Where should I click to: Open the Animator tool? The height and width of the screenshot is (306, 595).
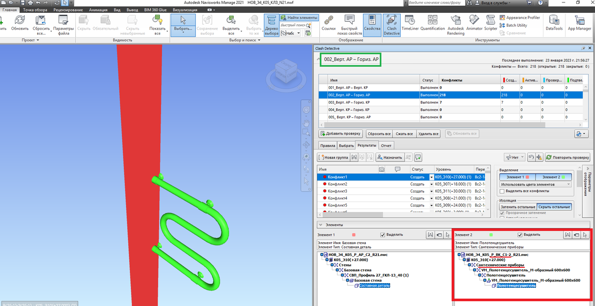pyautogui.click(x=474, y=23)
